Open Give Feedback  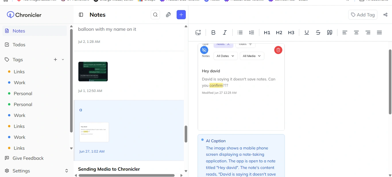[x=28, y=158]
